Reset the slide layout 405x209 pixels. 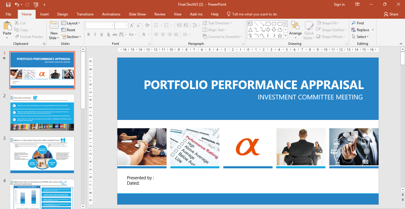(x=68, y=30)
